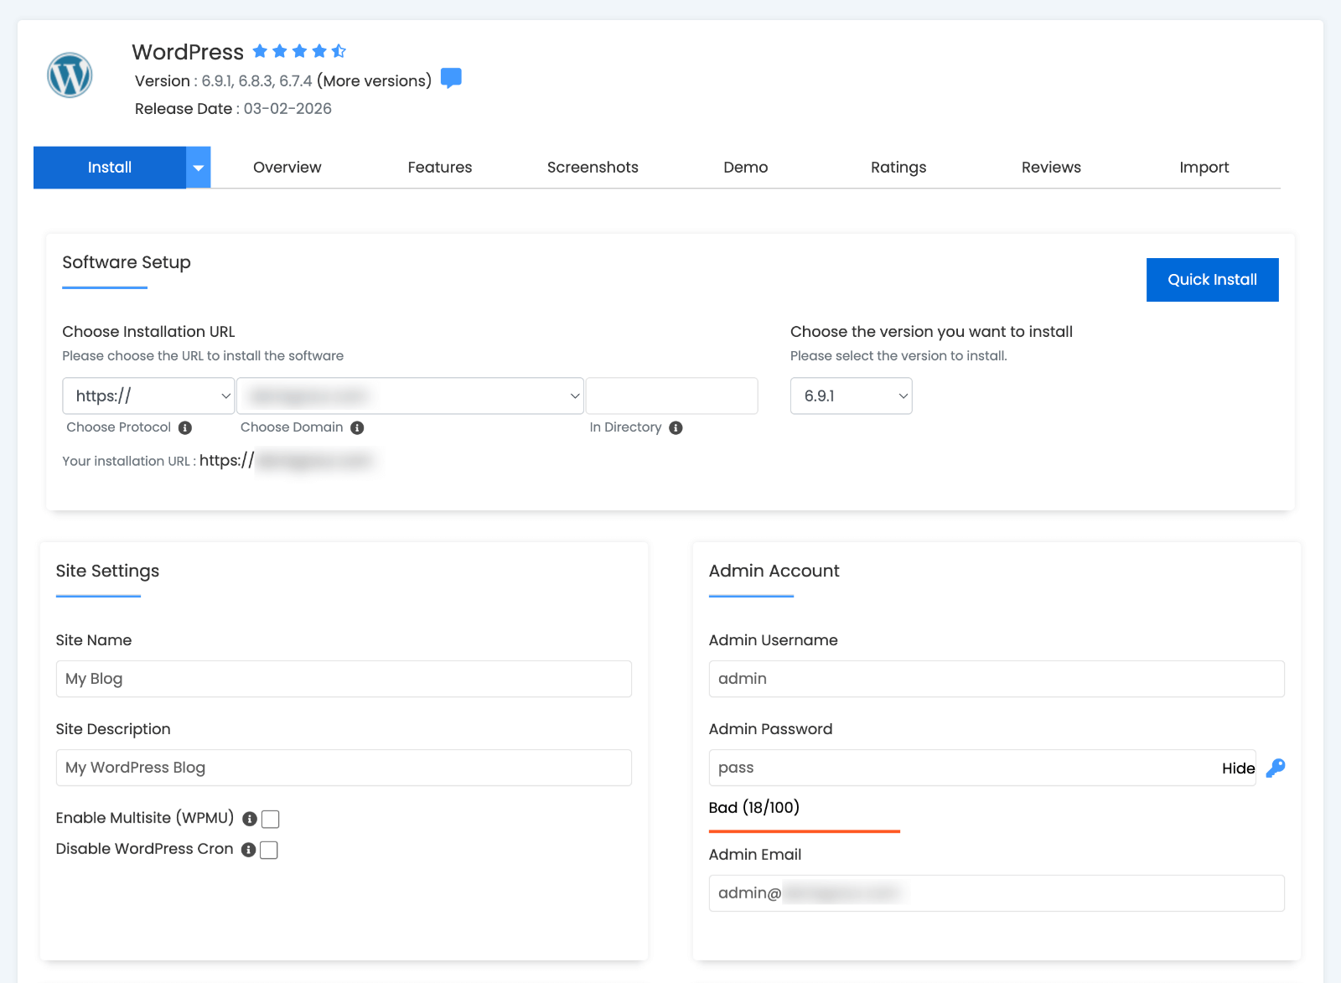Click the Site Settings heading
The height and width of the screenshot is (983, 1341).
click(x=107, y=571)
